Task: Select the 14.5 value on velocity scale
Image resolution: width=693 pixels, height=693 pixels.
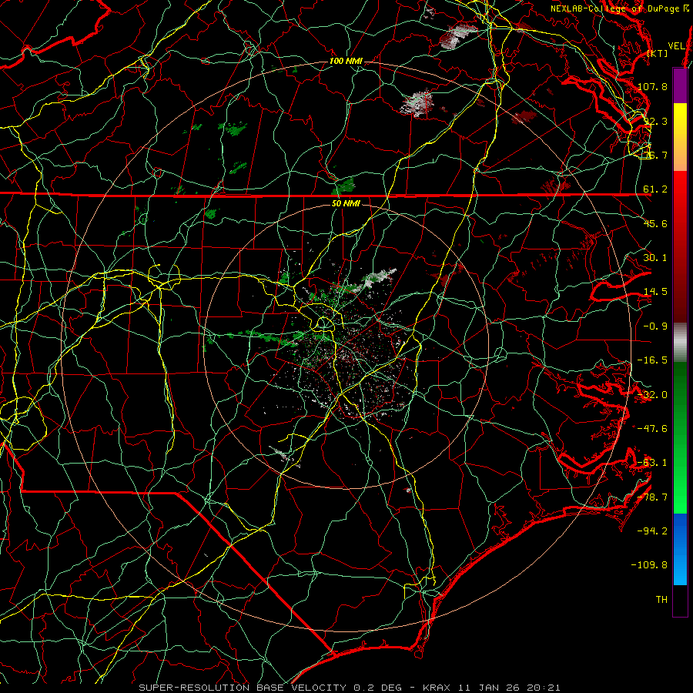Action: click(655, 292)
